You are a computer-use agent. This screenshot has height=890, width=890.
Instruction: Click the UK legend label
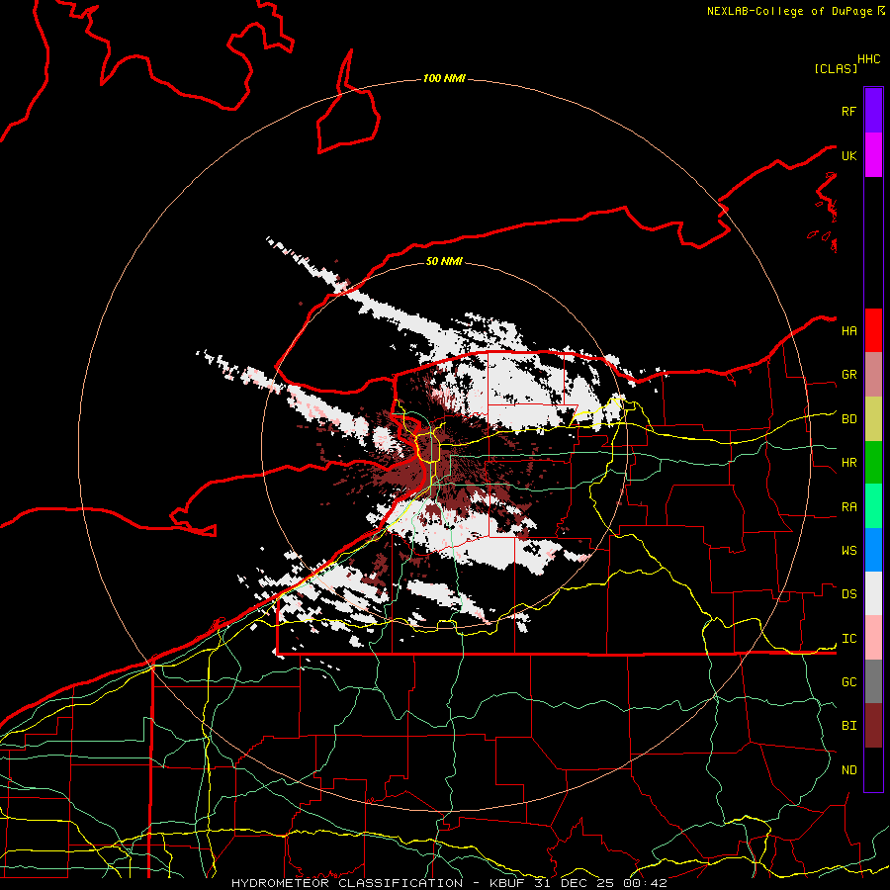[x=848, y=155]
